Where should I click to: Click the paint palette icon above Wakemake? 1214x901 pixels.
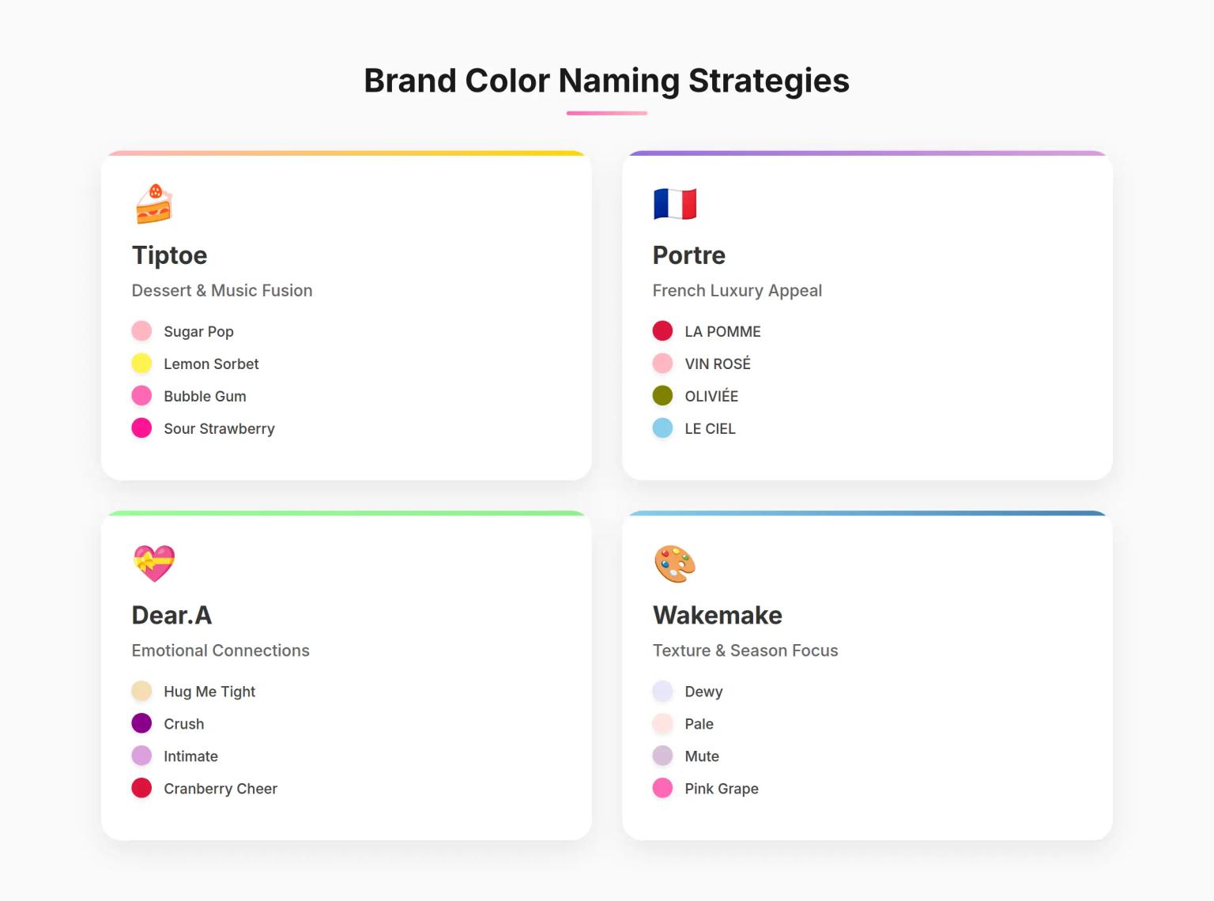674,564
